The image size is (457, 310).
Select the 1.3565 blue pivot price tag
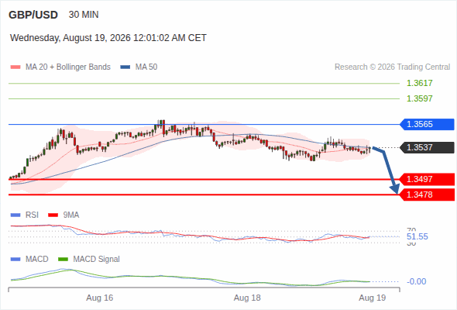click(x=427, y=124)
